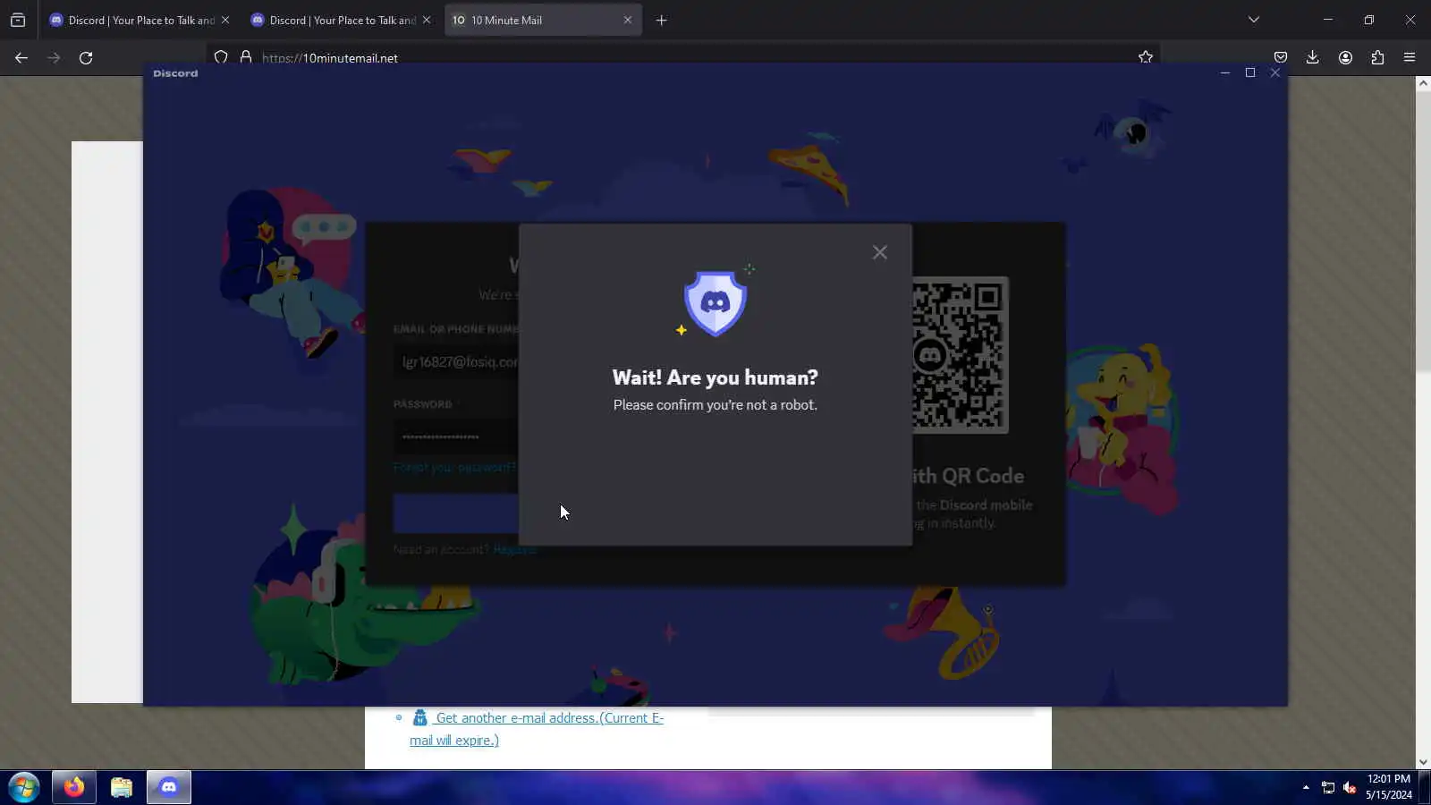The image size is (1431, 805).
Task: Open the taskbar clock and date
Action: coord(1388,787)
